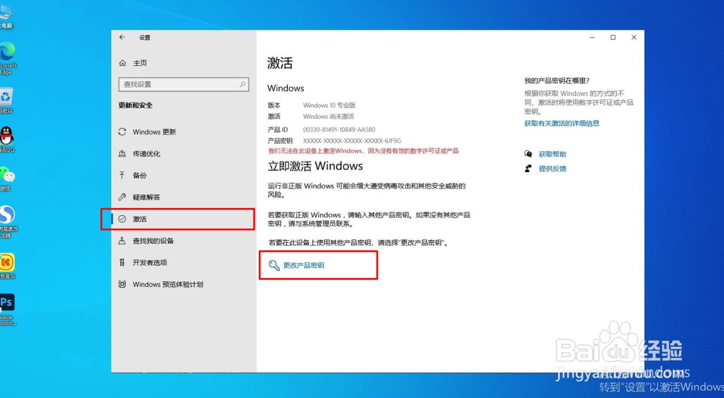Select the Adobe Photoshop desktop icon
The height and width of the screenshot is (398, 724).
[8, 310]
